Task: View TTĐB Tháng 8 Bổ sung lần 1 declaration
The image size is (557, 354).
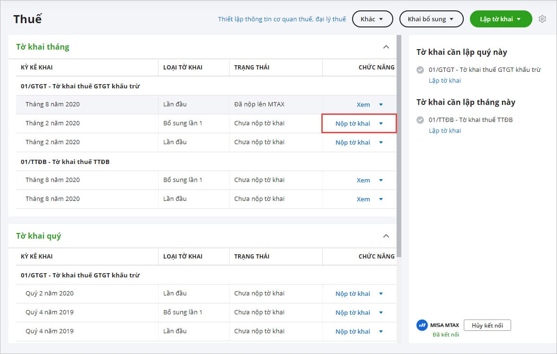Action: [x=363, y=180]
